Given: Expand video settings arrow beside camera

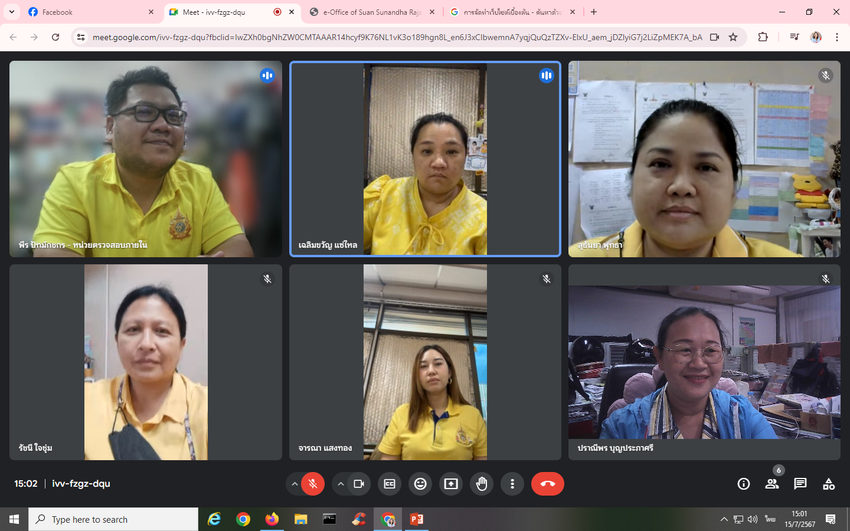Looking at the screenshot, I should tap(341, 484).
